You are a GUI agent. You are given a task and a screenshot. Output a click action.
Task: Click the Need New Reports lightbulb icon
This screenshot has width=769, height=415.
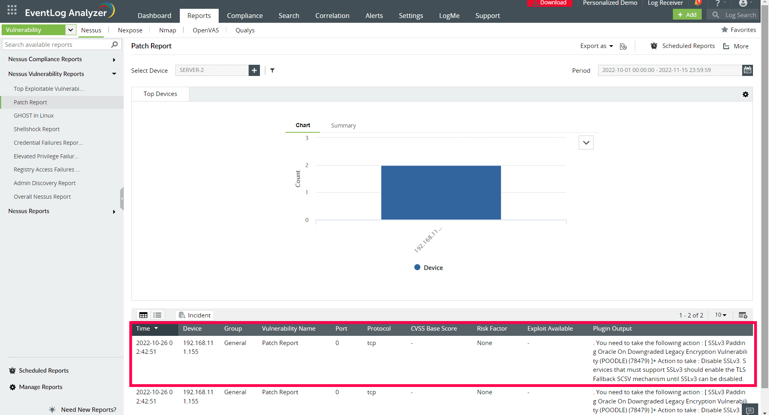pos(52,409)
